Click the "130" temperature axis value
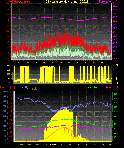 click(x=115, y=99)
